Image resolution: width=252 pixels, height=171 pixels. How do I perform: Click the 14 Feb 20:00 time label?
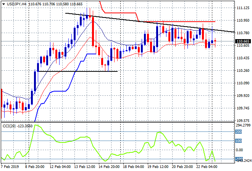109,167
